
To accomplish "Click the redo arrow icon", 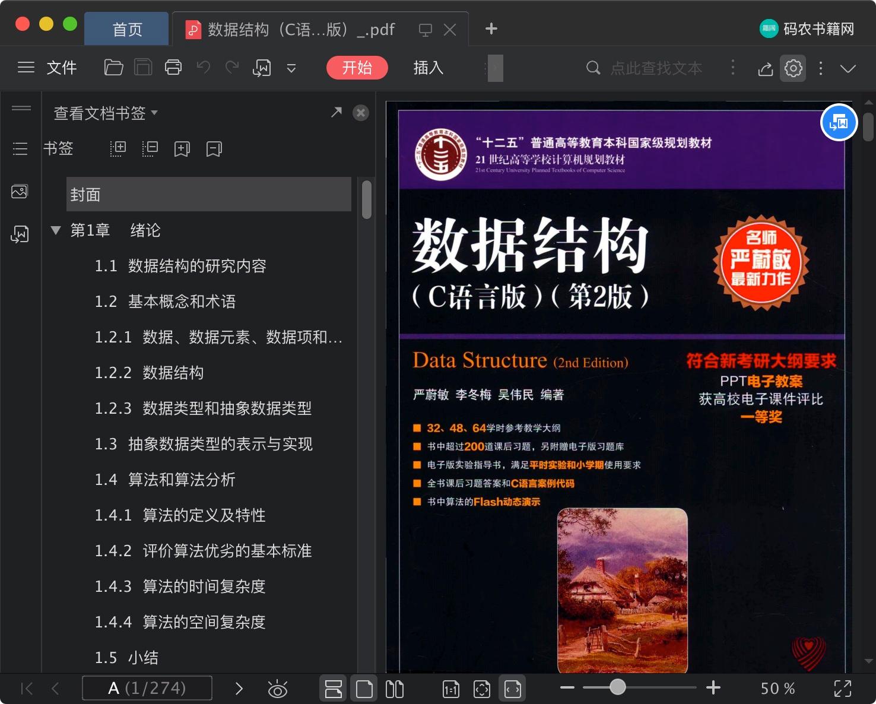I will 232,68.
